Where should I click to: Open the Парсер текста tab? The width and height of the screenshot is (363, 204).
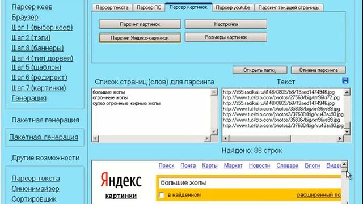click(x=112, y=7)
